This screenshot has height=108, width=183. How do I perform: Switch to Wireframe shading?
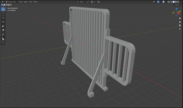172,2
